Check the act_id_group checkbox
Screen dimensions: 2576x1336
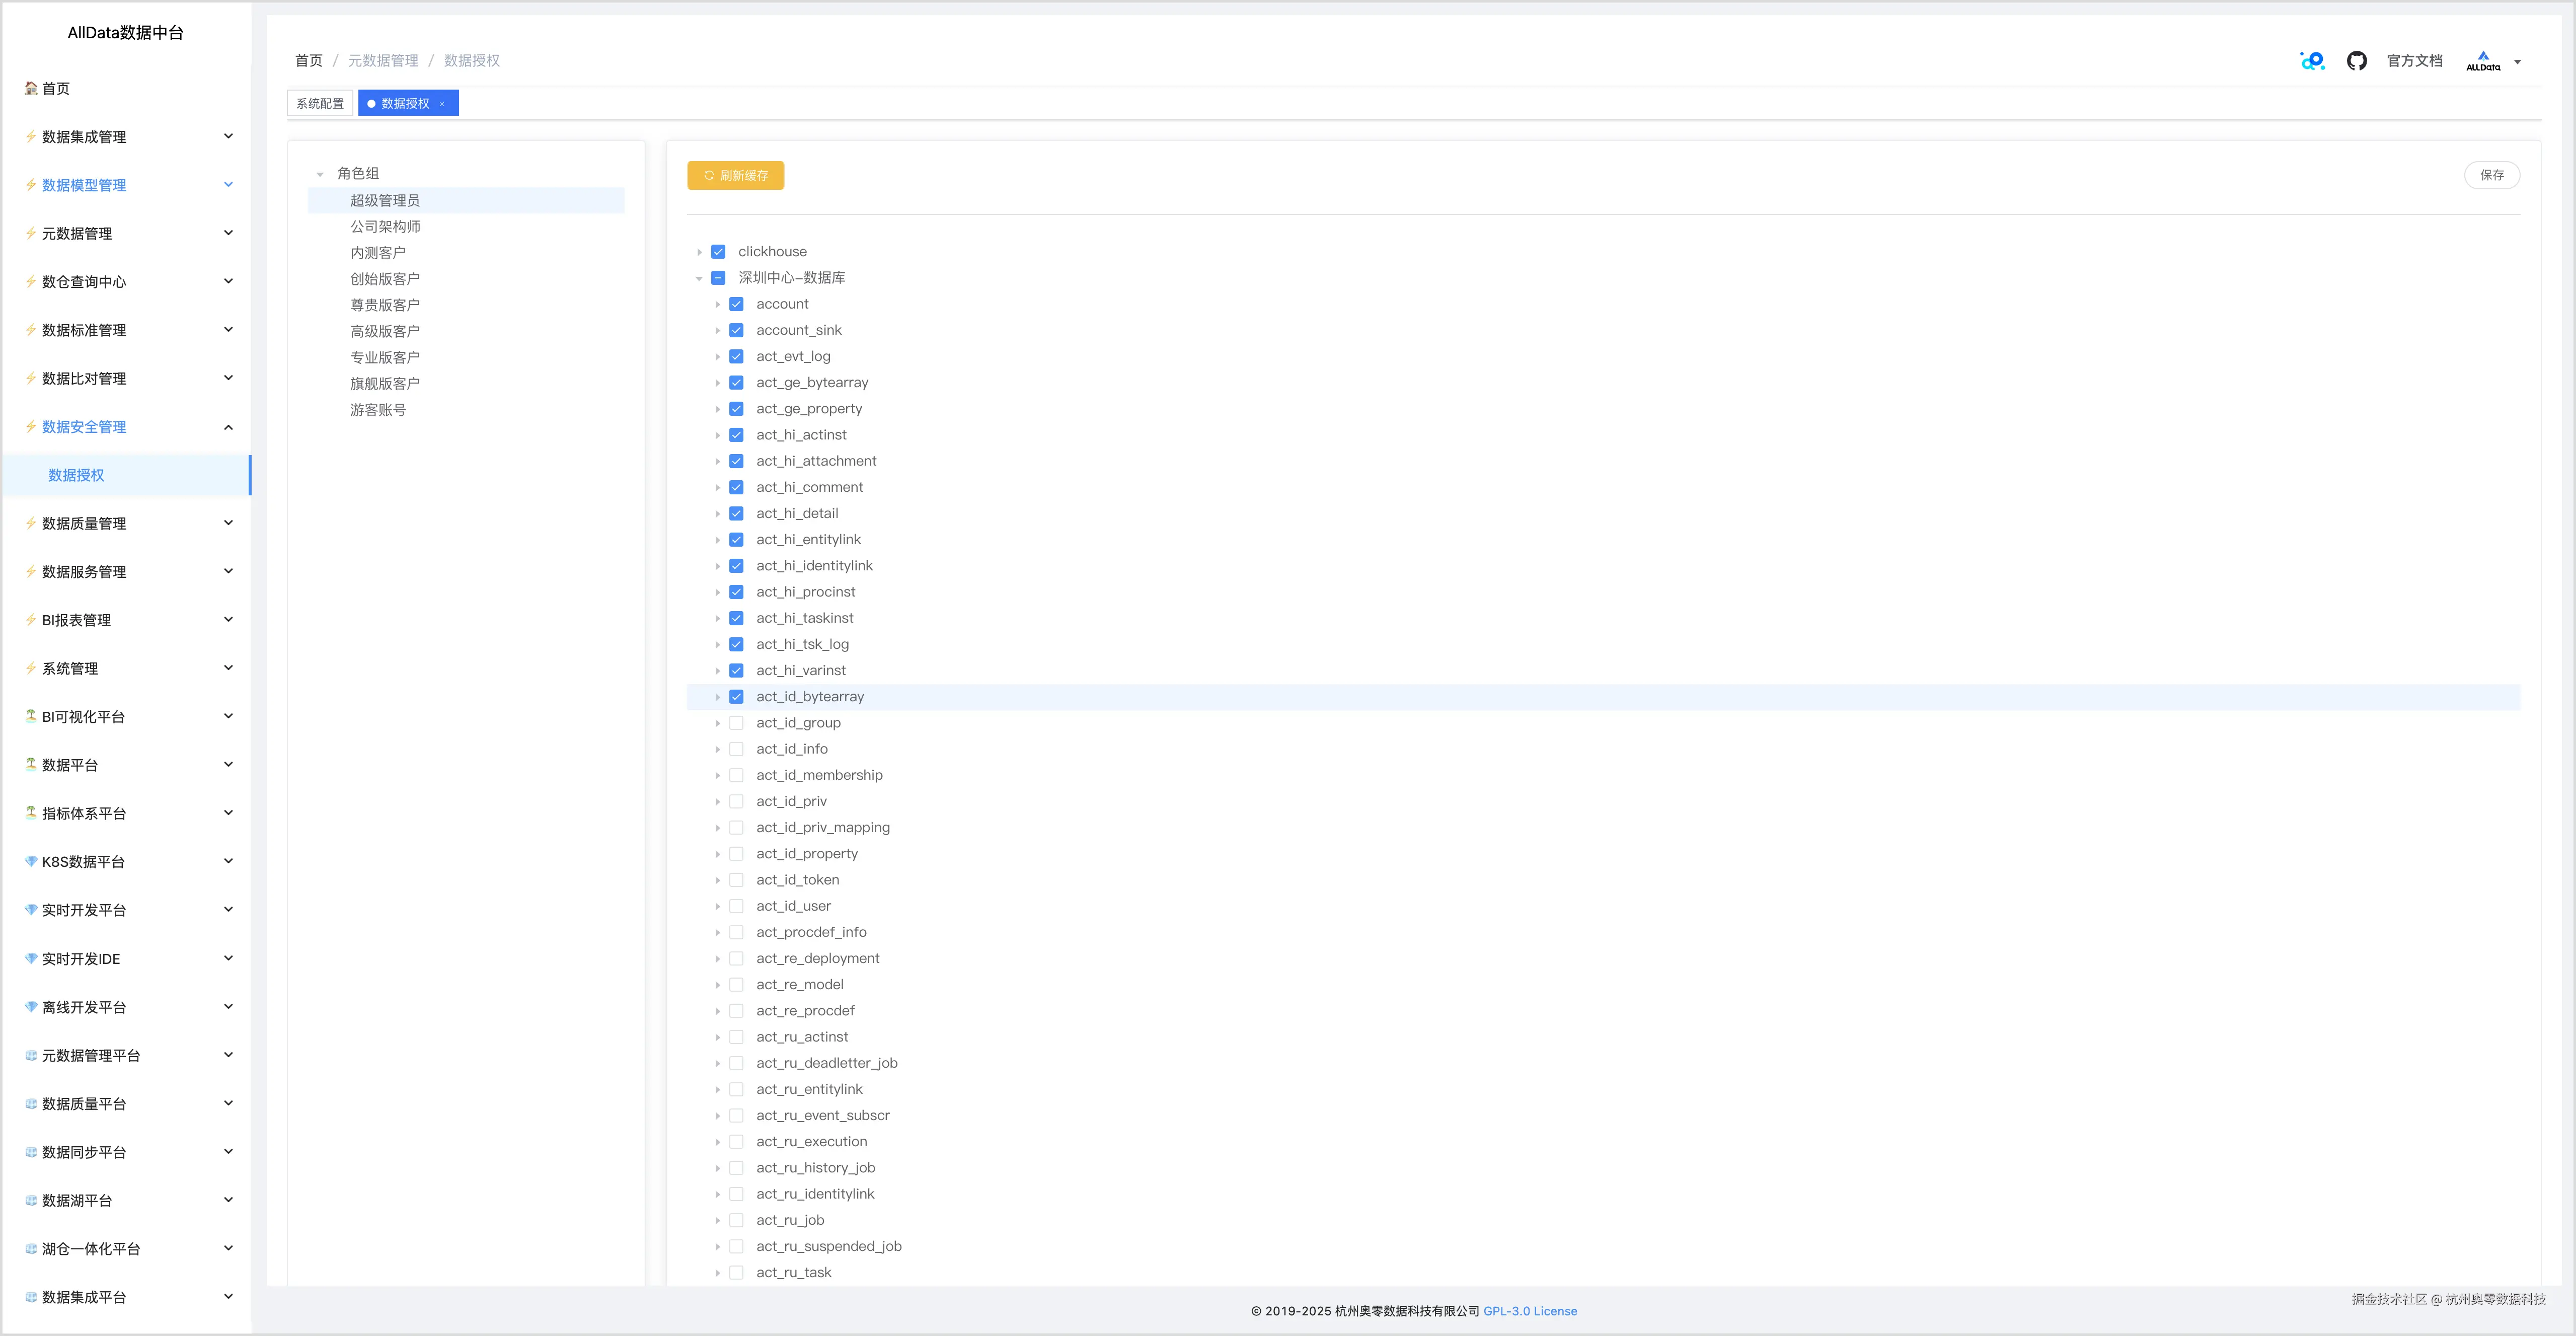[x=736, y=723]
